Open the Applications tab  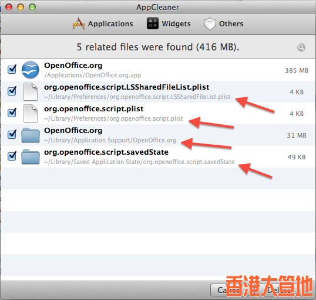point(103,23)
